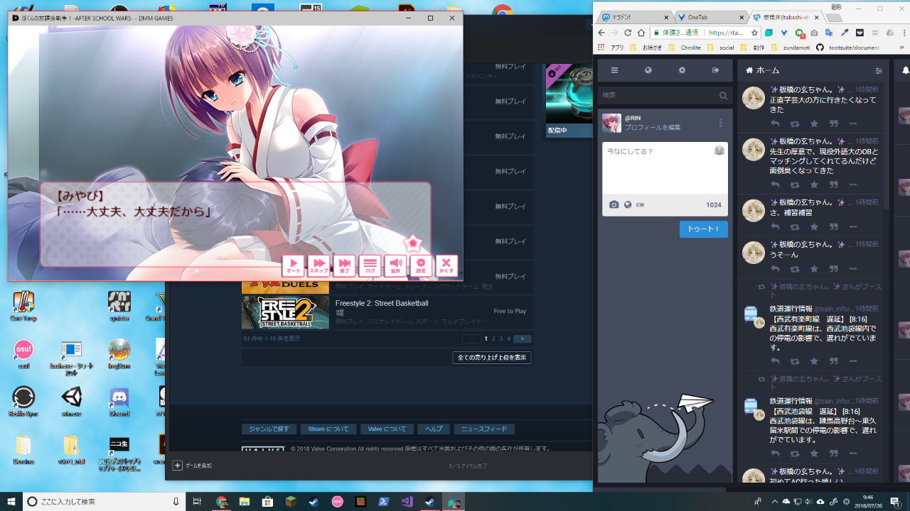Open the Discord desktop shortcut
Viewport: 910px width, 511px height.
tap(119, 400)
